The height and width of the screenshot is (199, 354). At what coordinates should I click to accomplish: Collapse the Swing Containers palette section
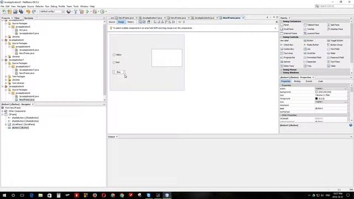282,22
